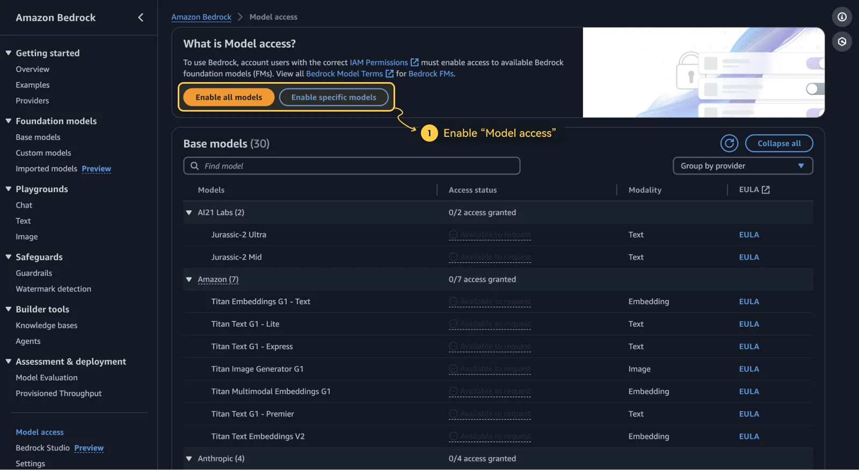Click Available to request for Titan Multimodal Embeddings G1
This screenshot has height=470, width=859.
[x=490, y=392]
